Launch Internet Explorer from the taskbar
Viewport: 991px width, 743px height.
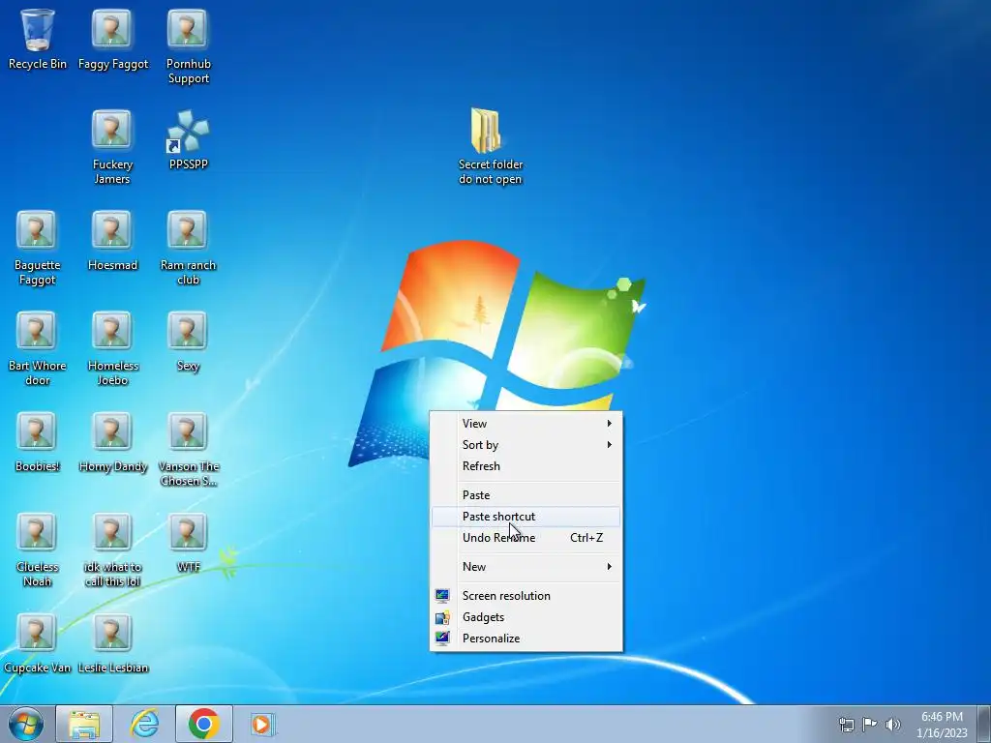[144, 724]
